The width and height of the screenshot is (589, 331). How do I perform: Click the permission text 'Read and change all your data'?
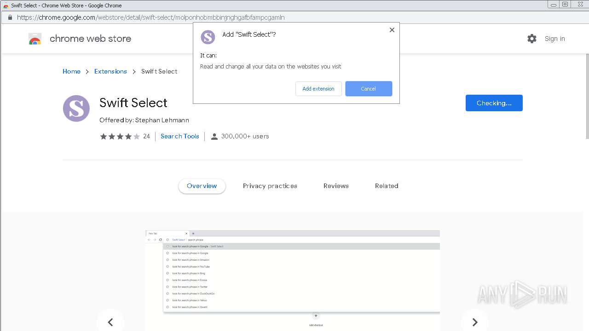click(x=271, y=66)
